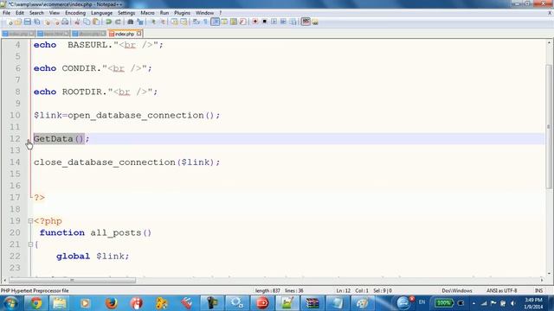Open the Document Map toolbar icon
The width and height of the screenshot is (554, 311).
click(x=234, y=22)
